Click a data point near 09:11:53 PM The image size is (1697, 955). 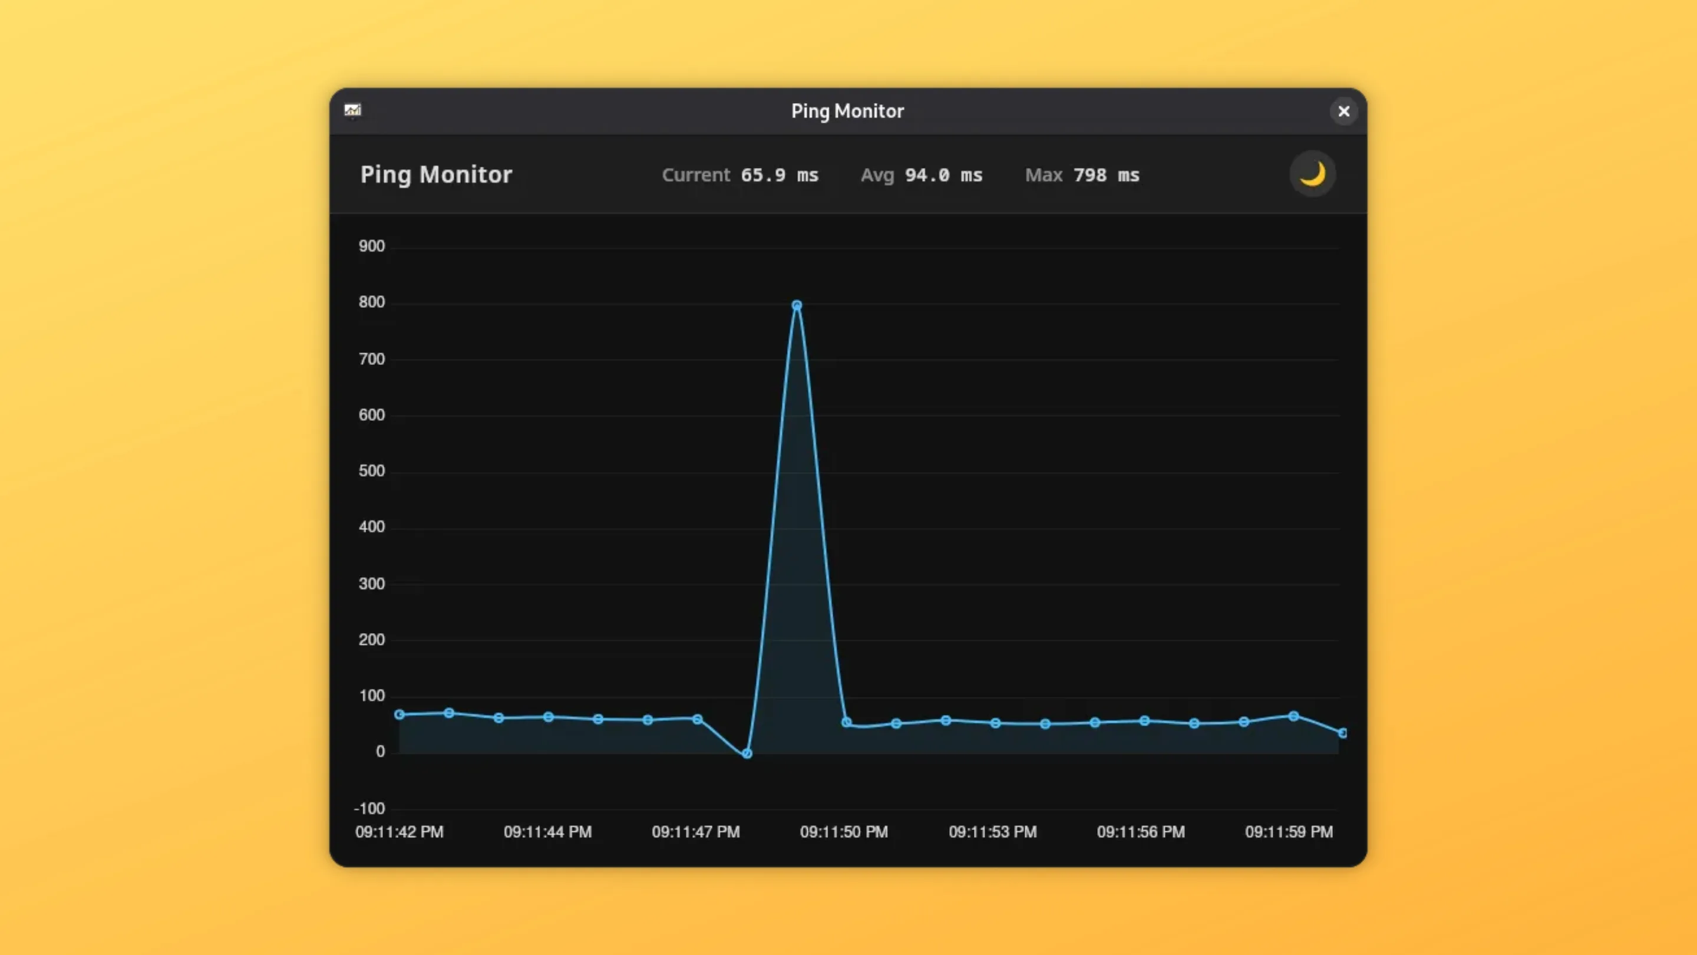994,722
